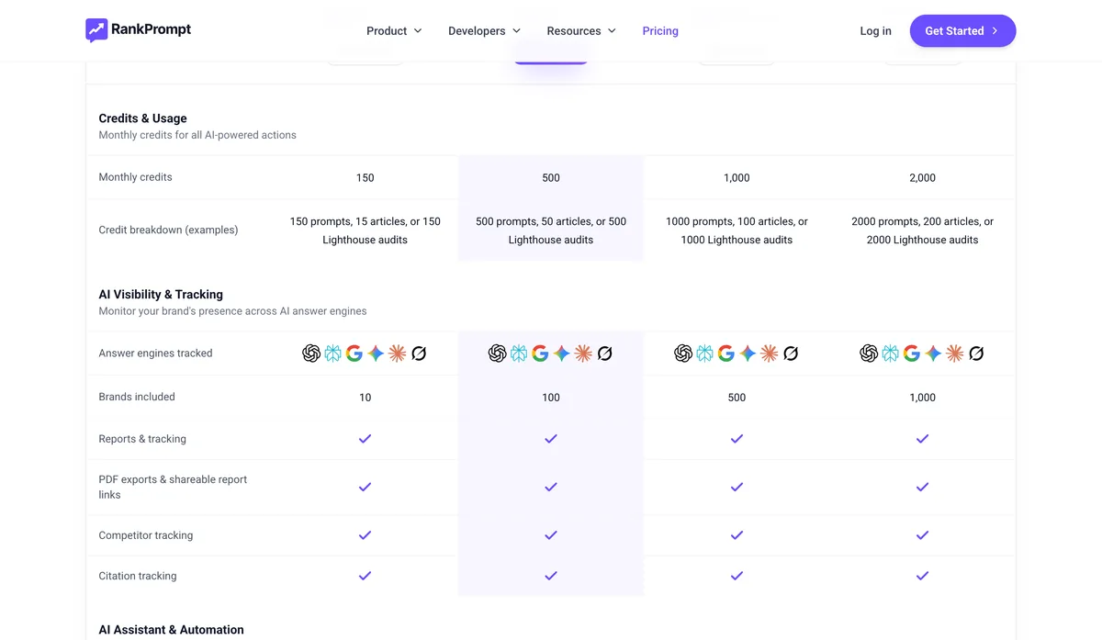Click the Perplexity icon in the 150-credit plan column

point(332,354)
